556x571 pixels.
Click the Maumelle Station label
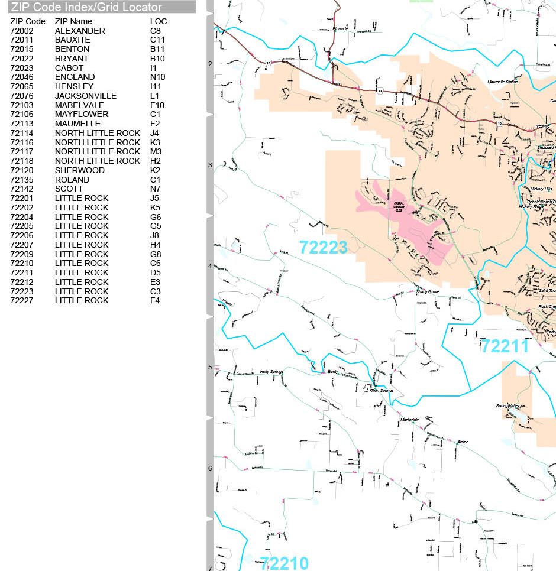tap(503, 82)
